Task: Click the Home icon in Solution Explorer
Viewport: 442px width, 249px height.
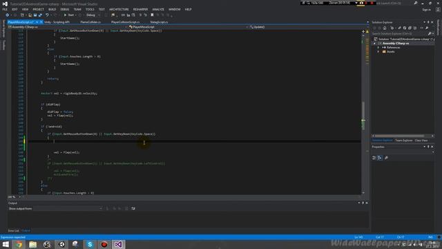Action: pyautogui.click(x=385, y=28)
